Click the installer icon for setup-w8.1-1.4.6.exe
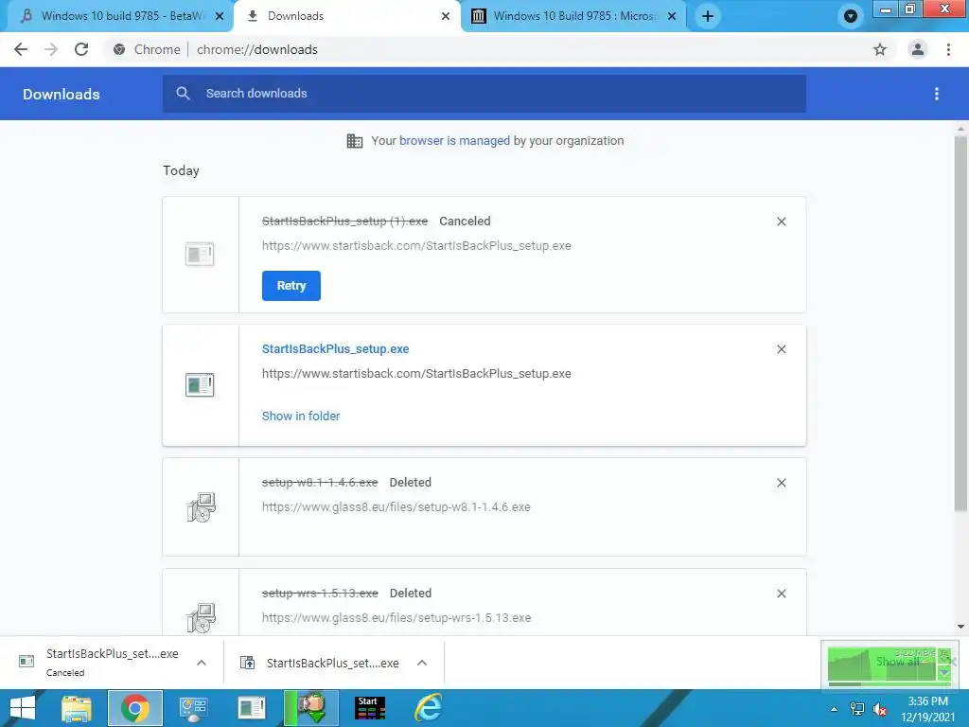969x727 pixels. click(201, 507)
